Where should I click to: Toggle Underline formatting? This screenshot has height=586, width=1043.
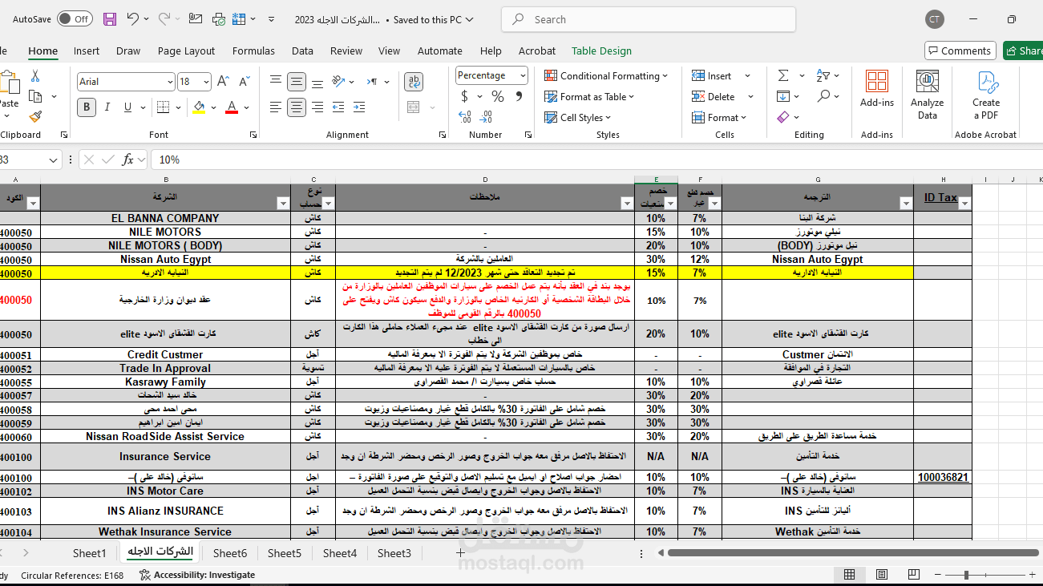(128, 107)
